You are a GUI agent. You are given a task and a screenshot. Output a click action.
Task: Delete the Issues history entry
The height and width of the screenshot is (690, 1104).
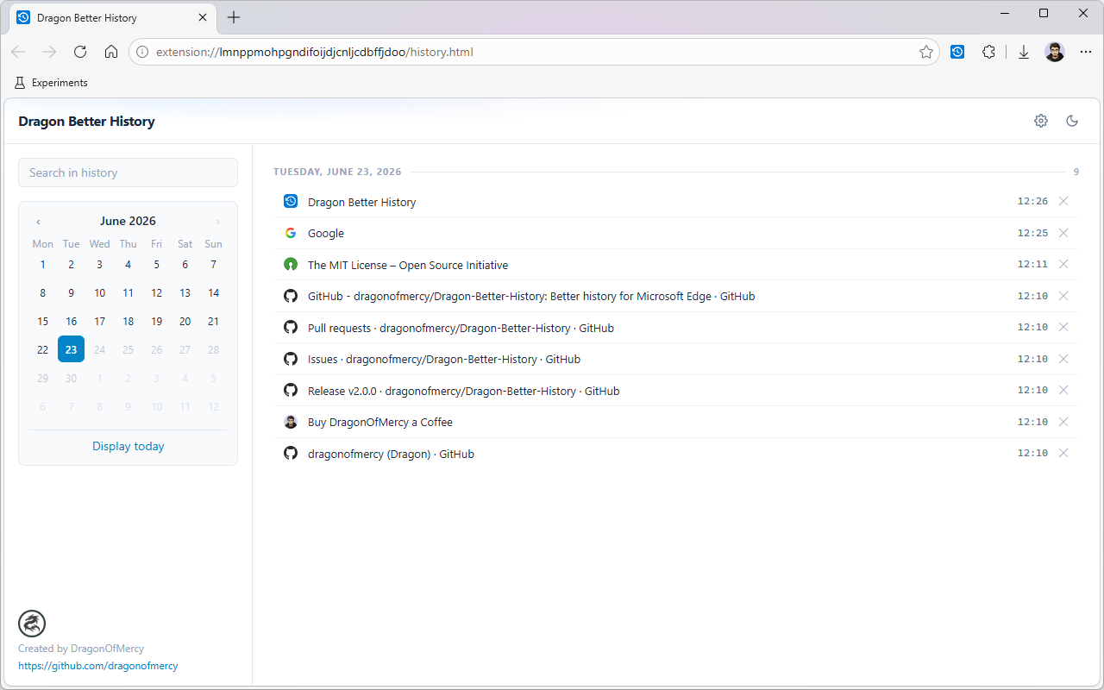[1063, 359]
